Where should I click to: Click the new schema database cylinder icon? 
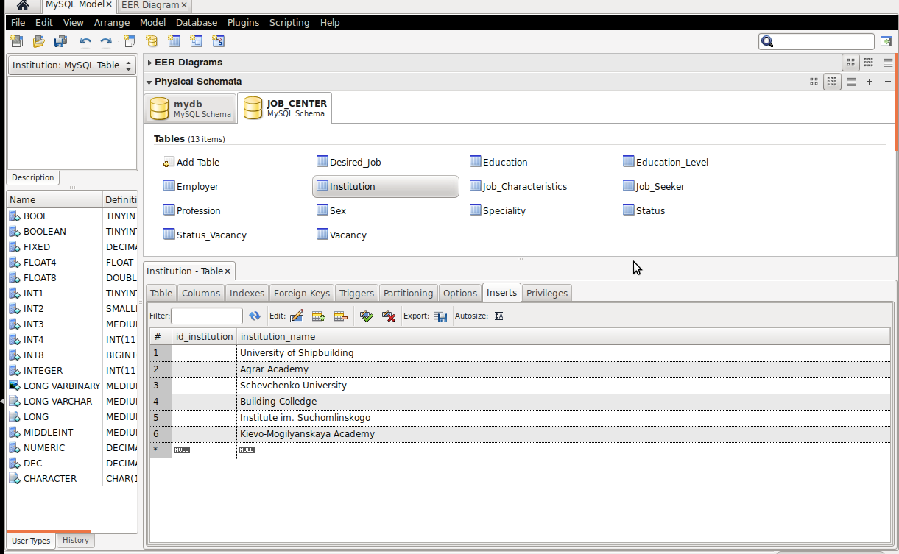click(x=152, y=41)
